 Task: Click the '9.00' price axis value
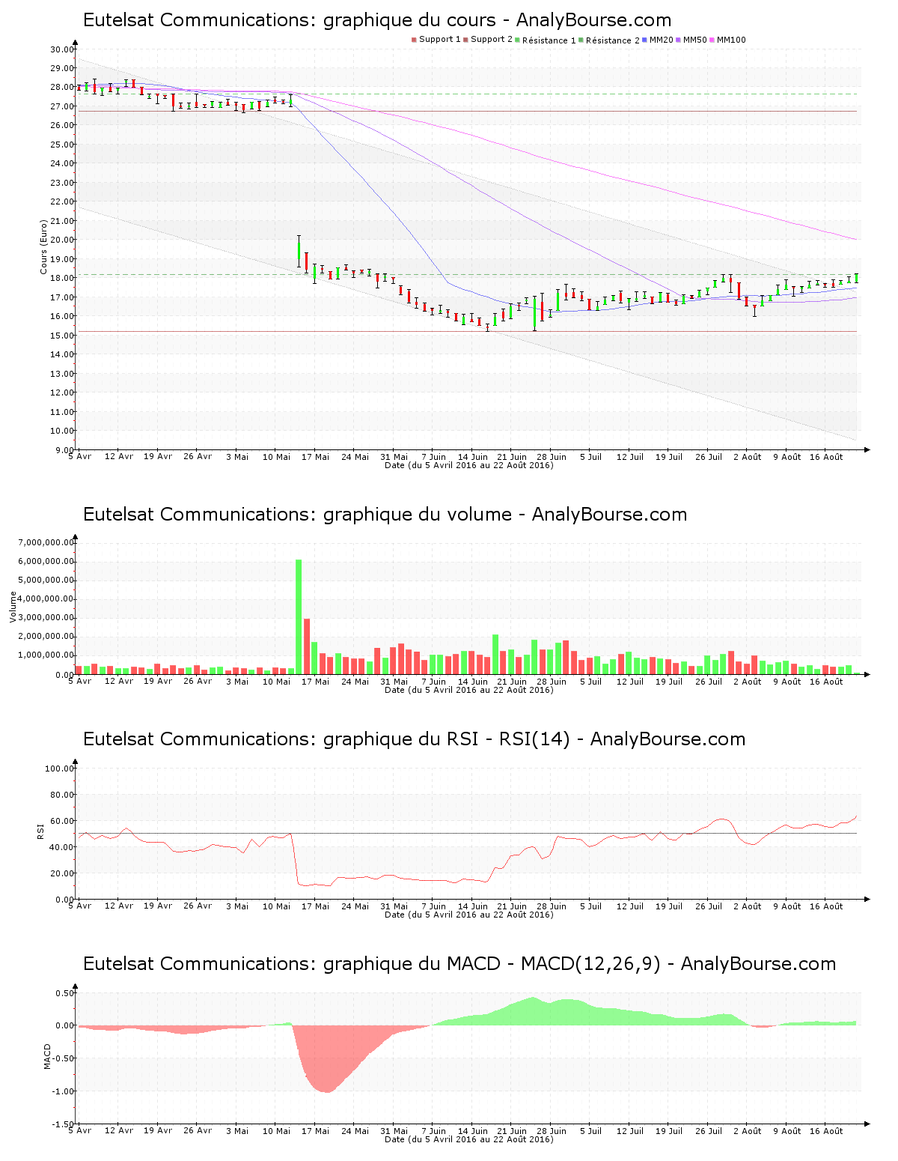pyautogui.click(x=64, y=450)
